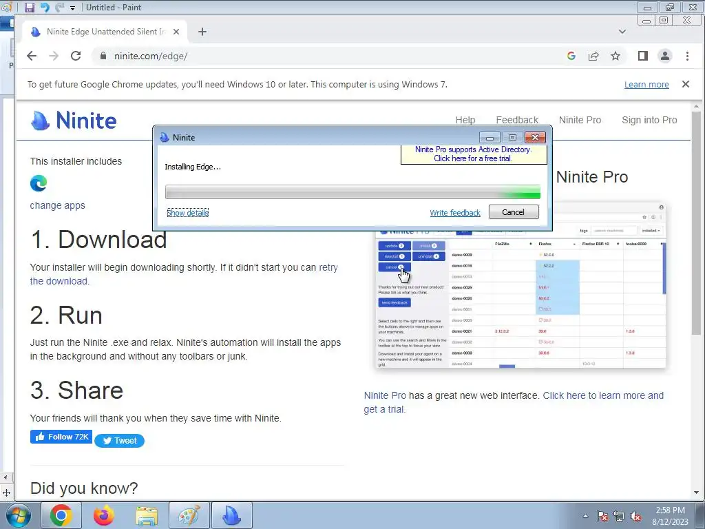Click the Ninite logo on the page
The width and height of the screenshot is (705, 529).
point(74,121)
